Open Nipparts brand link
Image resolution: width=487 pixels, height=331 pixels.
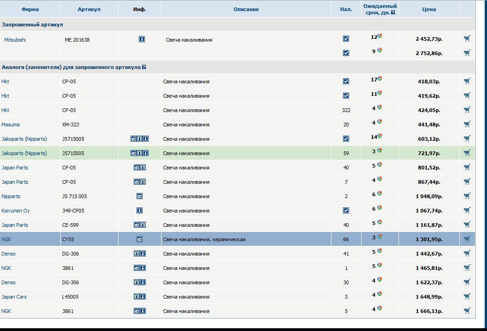click(11, 196)
